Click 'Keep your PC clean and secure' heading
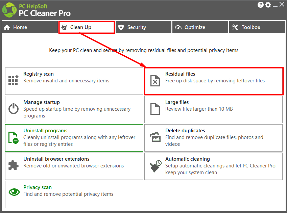Image resolution: width=287 pixels, height=213 pixels. coord(144,50)
